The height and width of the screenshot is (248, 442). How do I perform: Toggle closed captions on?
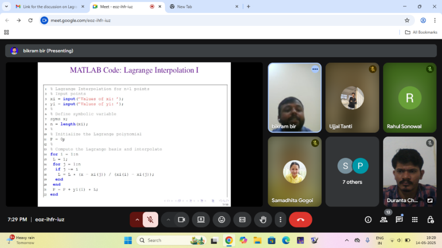click(x=242, y=220)
